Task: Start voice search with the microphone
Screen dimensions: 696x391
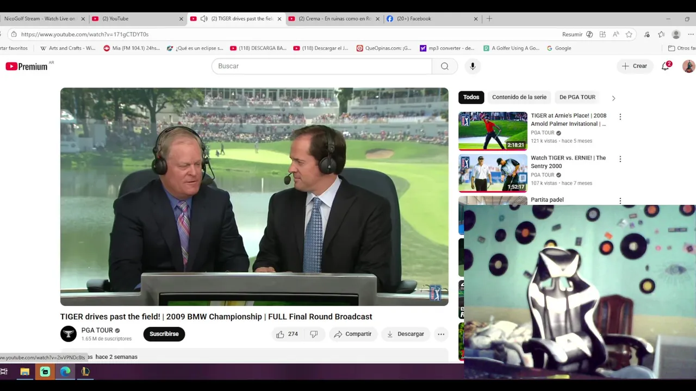Action: pyautogui.click(x=473, y=66)
